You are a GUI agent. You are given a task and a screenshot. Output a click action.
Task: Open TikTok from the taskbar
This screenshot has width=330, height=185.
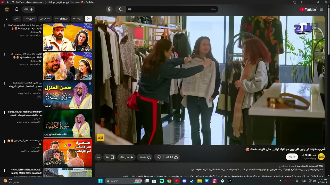click(230, 181)
